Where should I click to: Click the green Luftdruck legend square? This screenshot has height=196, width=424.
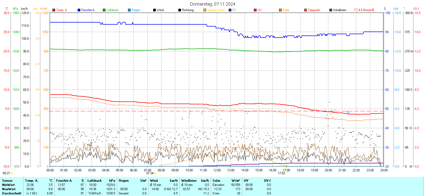coord(104,10)
